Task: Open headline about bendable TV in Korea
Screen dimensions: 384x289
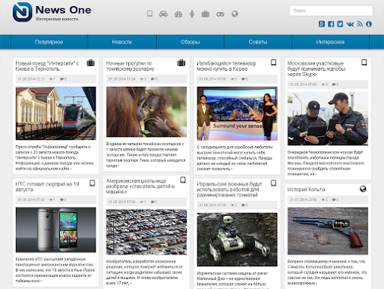Action: coord(226,66)
